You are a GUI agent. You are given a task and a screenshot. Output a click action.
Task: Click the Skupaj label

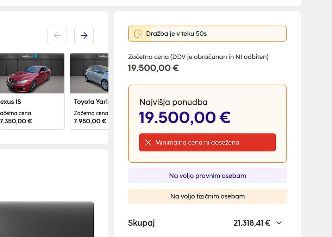click(x=141, y=223)
